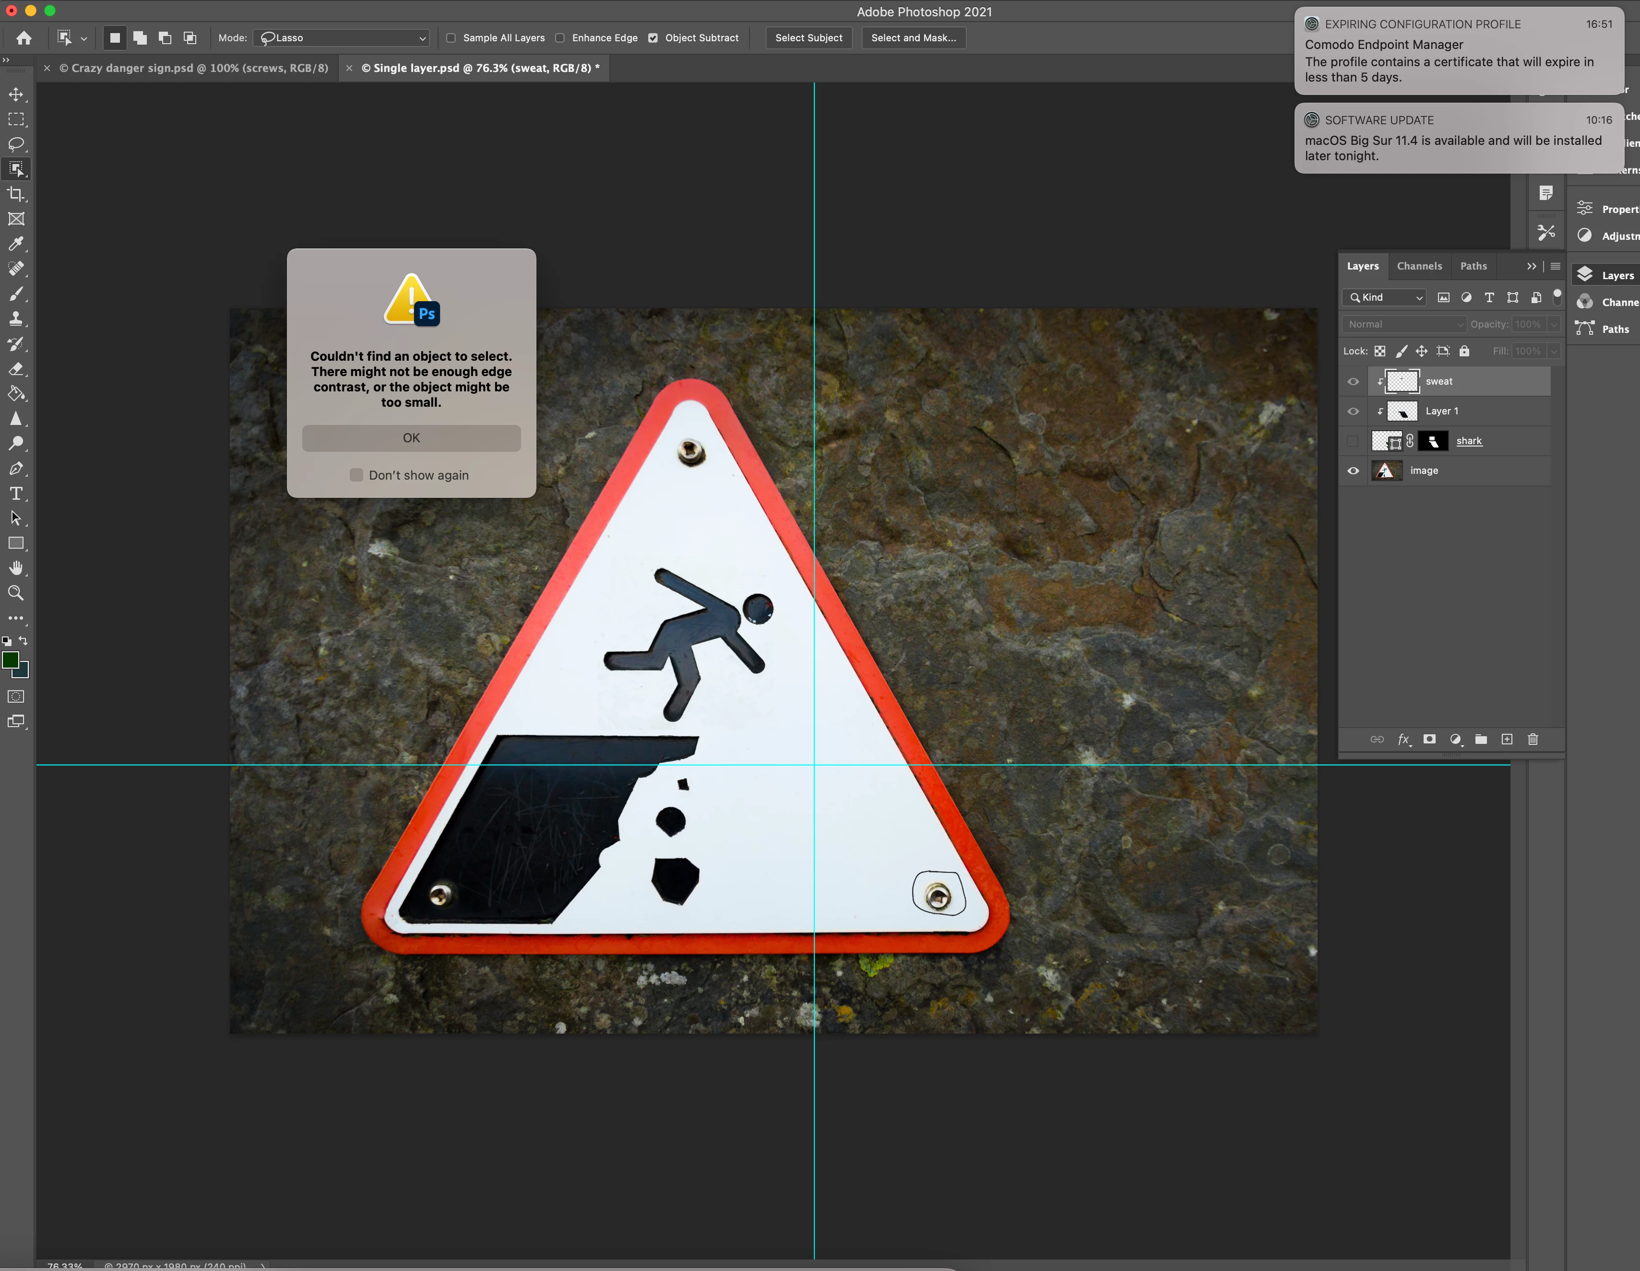Hide the image layer visibility eye
The image size is (1640, 1271).
coord(1353,471)
